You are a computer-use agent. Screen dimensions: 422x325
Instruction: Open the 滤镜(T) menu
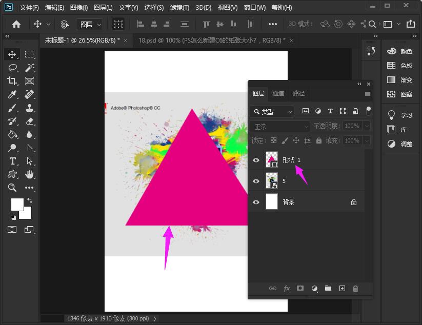coord(179,8)
